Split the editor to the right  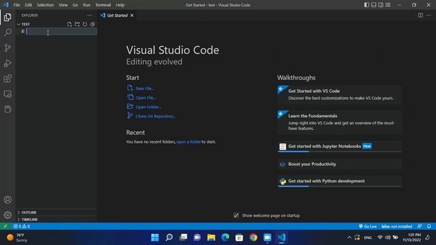pos(420,15)
